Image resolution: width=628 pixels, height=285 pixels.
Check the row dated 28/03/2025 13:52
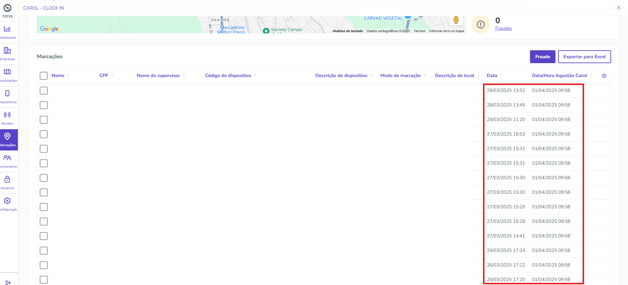[x=44, y=91]
